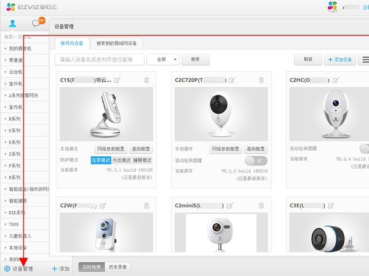The image size is (369, 276).
Task: Open the user account tab icon
Action: click(12, 23)
